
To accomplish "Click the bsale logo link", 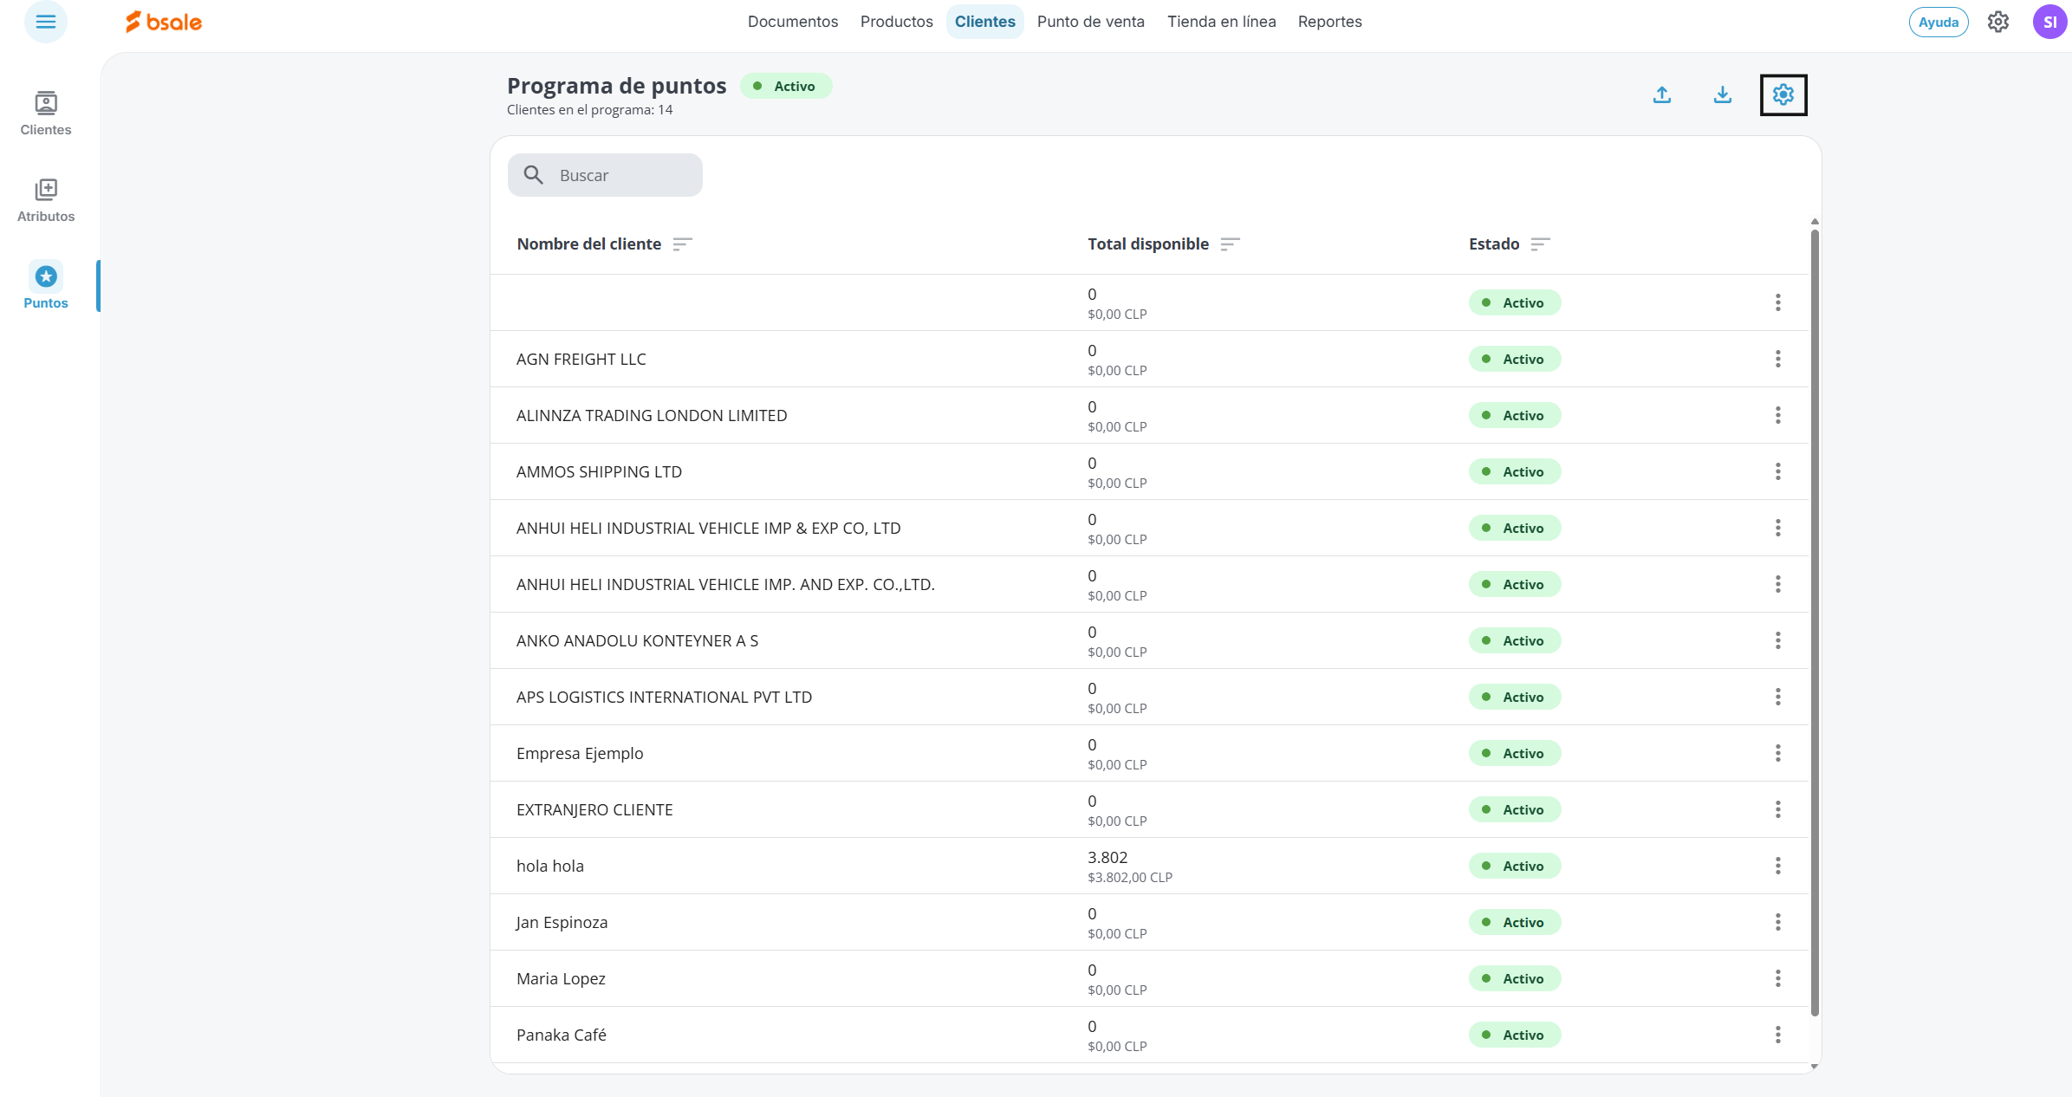I will click(x=164, y=22).
